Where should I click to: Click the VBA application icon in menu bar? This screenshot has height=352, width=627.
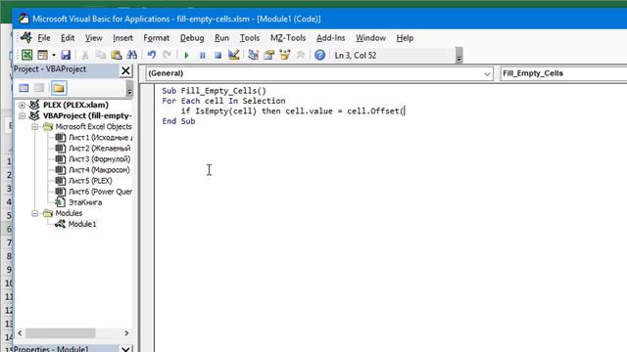point(26,37)
